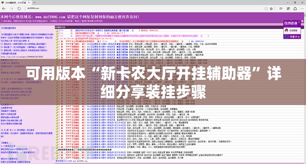
Task: Open the browser Hub lines icon
Action: (x=281, y=8)
